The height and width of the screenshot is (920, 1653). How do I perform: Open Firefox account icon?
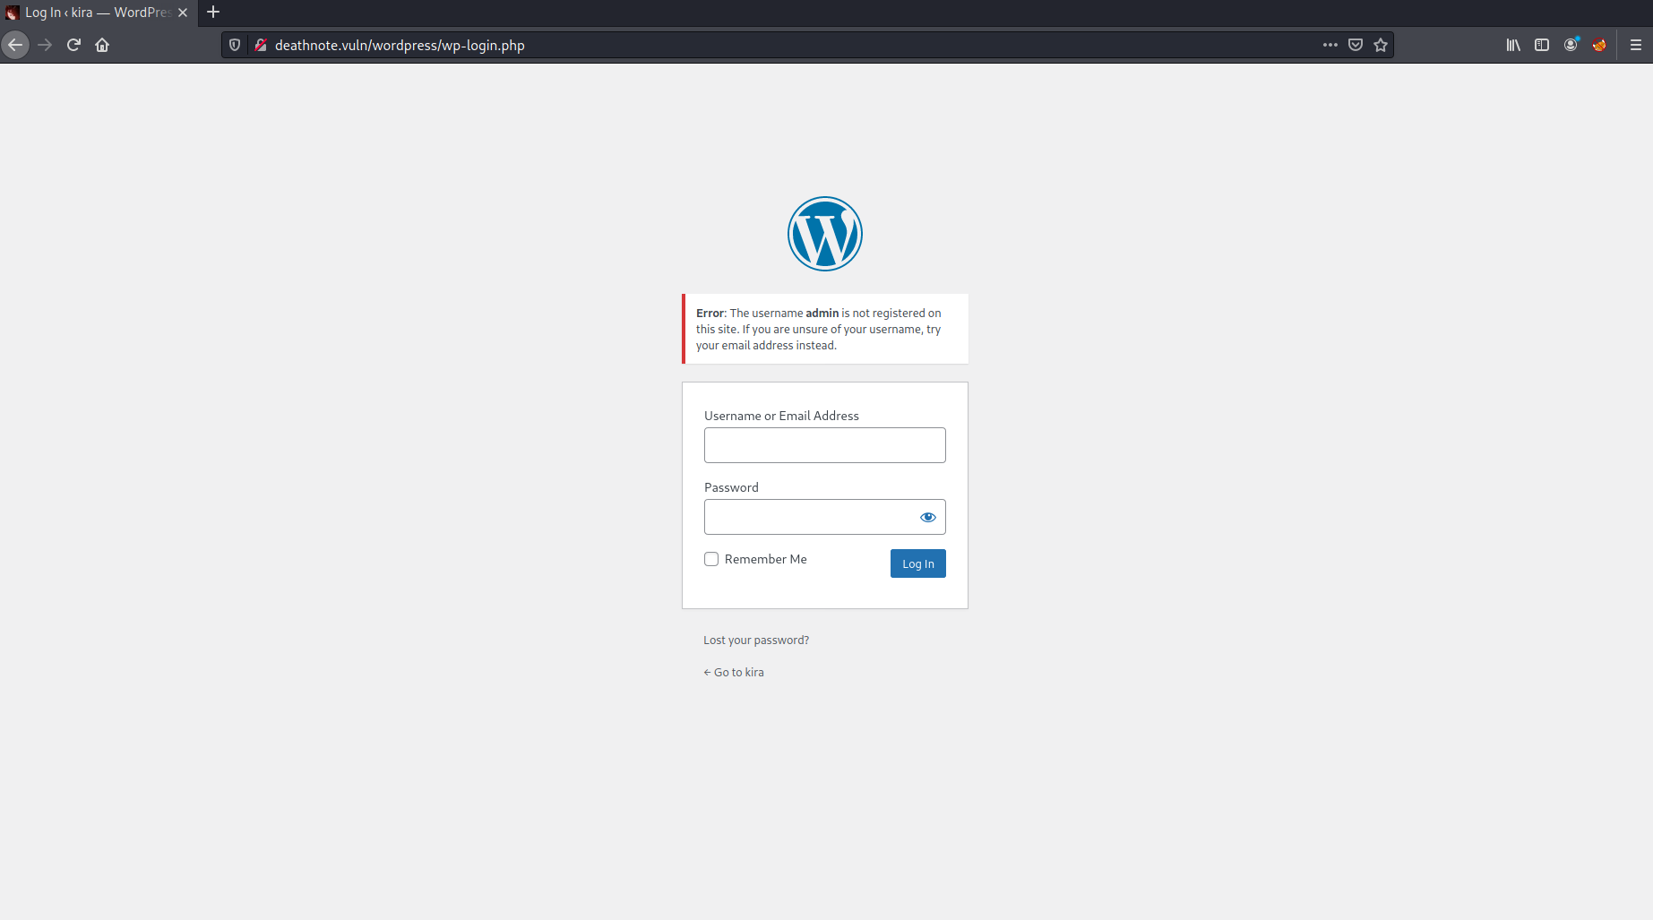1571,45
